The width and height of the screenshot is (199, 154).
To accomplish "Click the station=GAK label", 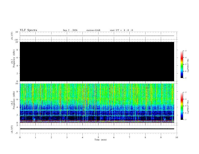I will click(x=93, y=30).
